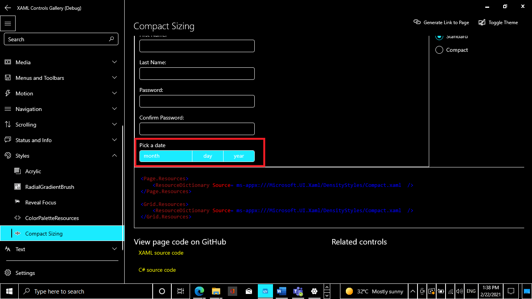The height and width of the screenshot is (299, 532).
Task: Click the Last Name input box
Action: [x=197, y=73]
